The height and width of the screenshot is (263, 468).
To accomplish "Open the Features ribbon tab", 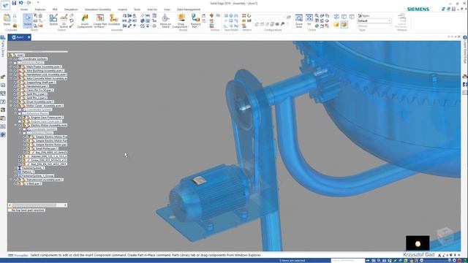I will tap(40, 9).
